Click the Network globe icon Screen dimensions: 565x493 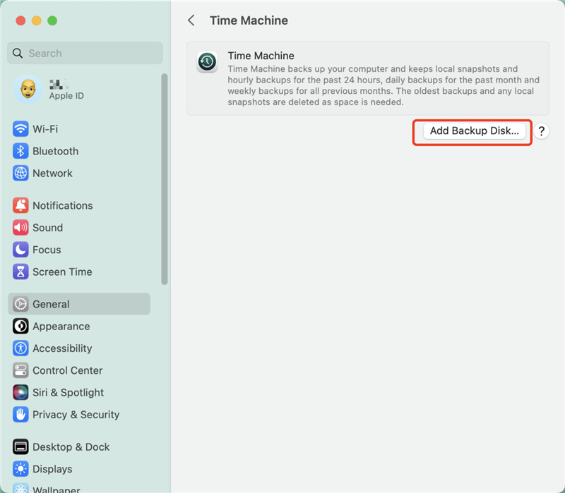point(19,173)
